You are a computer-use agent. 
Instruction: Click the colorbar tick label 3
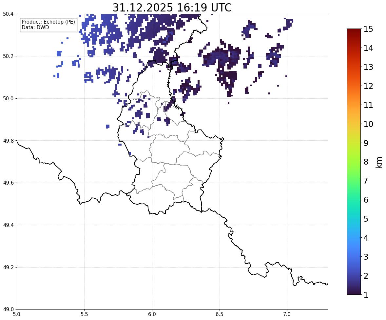point(366,257)
